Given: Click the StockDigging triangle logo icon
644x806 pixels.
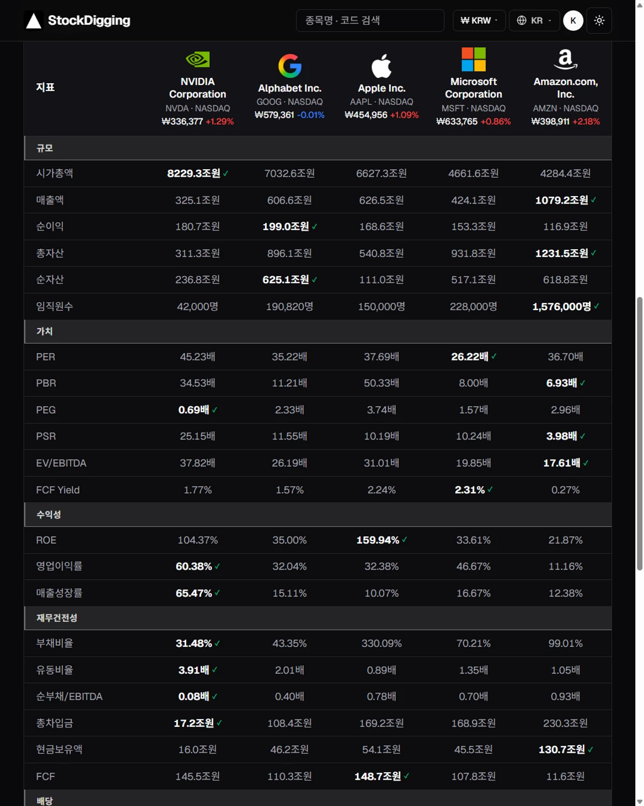Looking at the screenshot, I should tap(34, 20).
